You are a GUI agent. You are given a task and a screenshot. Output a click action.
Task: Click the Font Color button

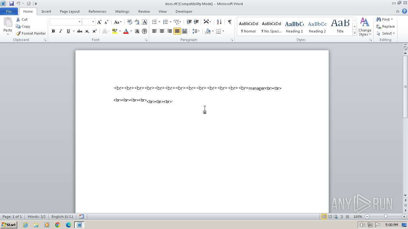[x=126, y=31]
